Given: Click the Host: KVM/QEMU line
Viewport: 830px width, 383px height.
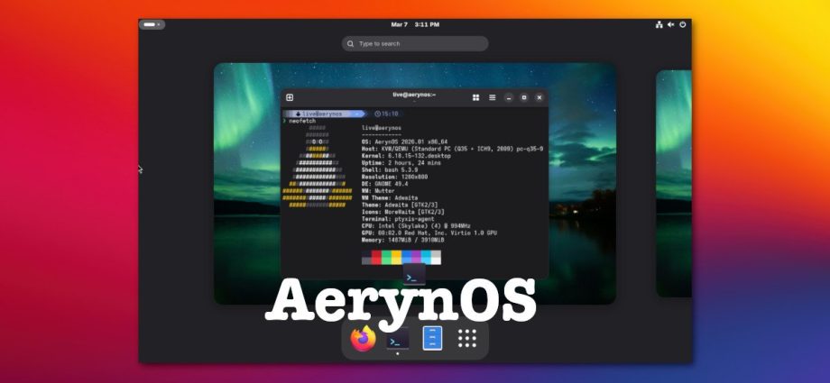Looking at the screenshot, I should click(452, 150).
